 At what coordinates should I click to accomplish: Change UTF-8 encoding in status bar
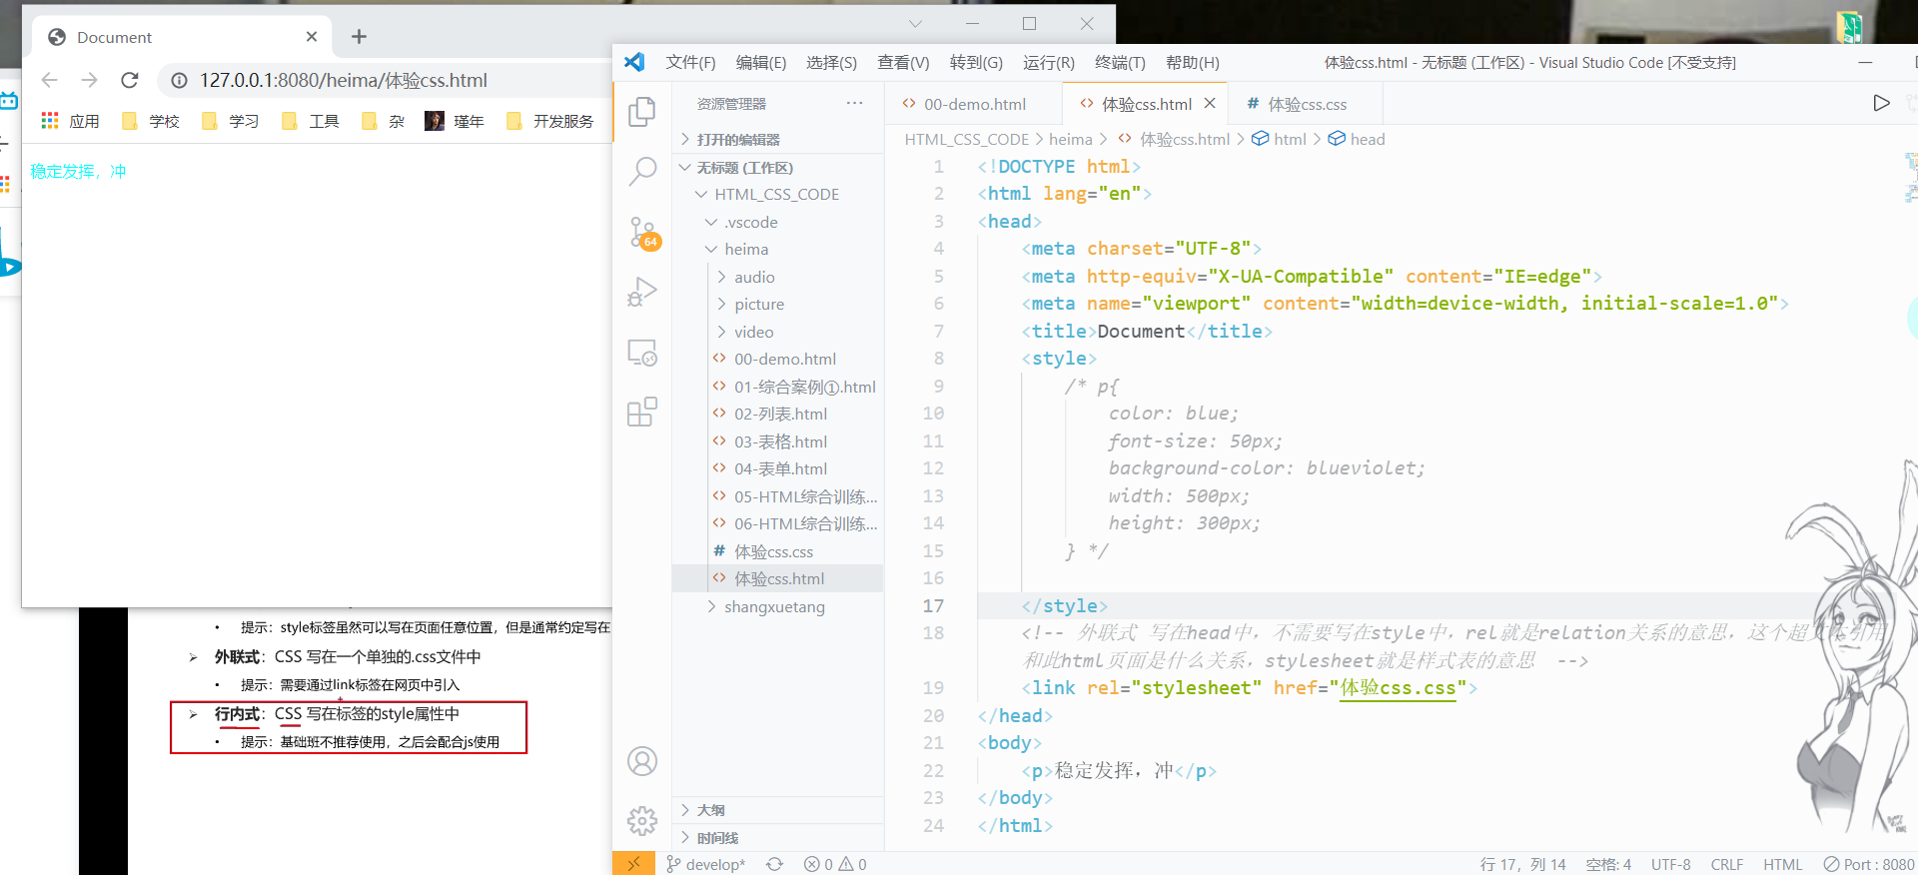[1670, 864]
